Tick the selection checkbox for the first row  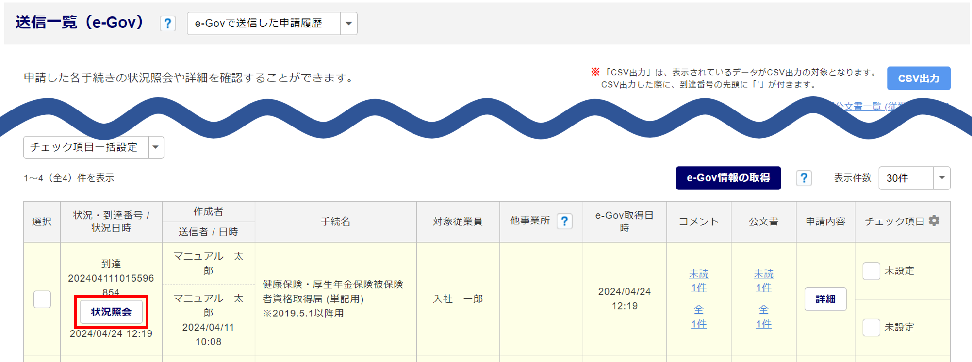point(42,299)
